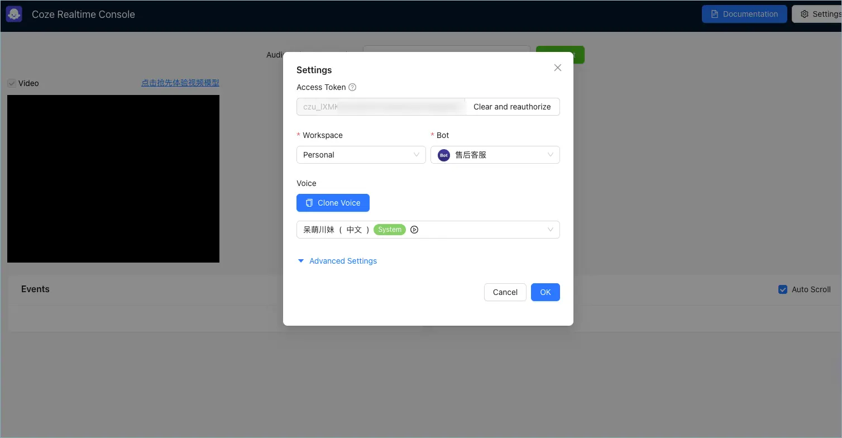Viewport: 842px width, 438px height.
Task: Click the Clone Voice button
Action: tap(333, 203)
